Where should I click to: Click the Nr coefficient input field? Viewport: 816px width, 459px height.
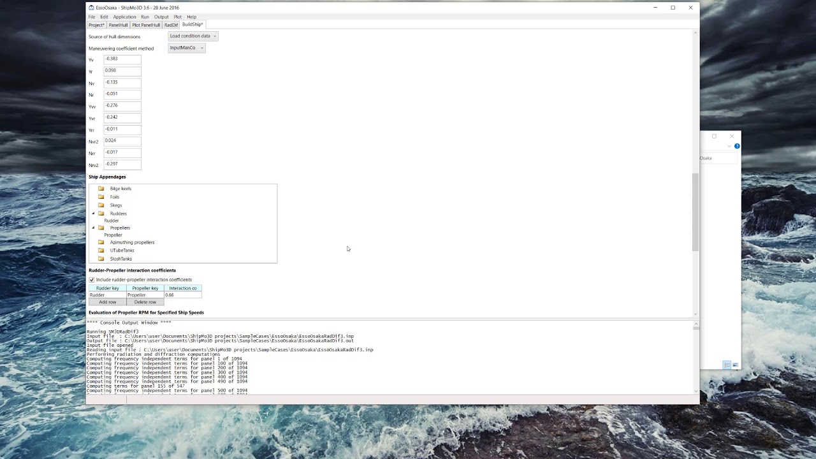(122, 94)
